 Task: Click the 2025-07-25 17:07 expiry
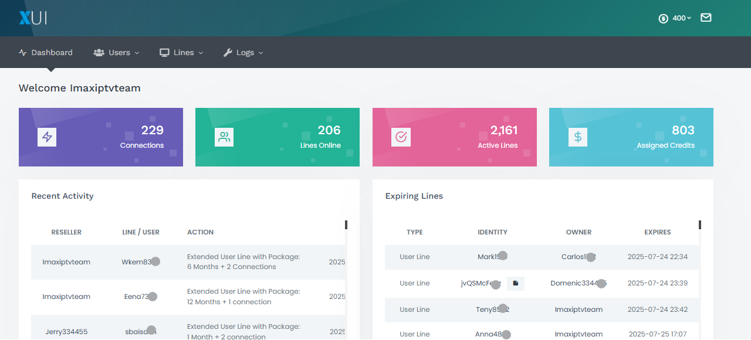[x=658, y=334]
